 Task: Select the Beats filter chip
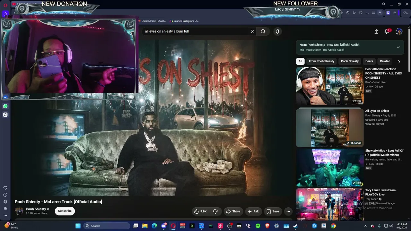click(369, 61)
